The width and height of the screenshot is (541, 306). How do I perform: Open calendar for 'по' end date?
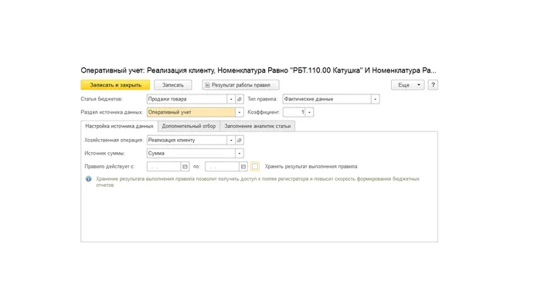pyautogui.click(x=243, y=167)
